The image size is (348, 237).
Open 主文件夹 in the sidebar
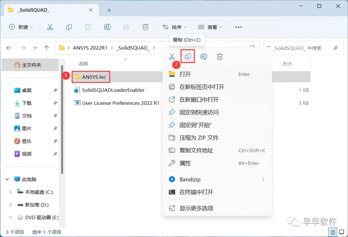tap(30, 65)
